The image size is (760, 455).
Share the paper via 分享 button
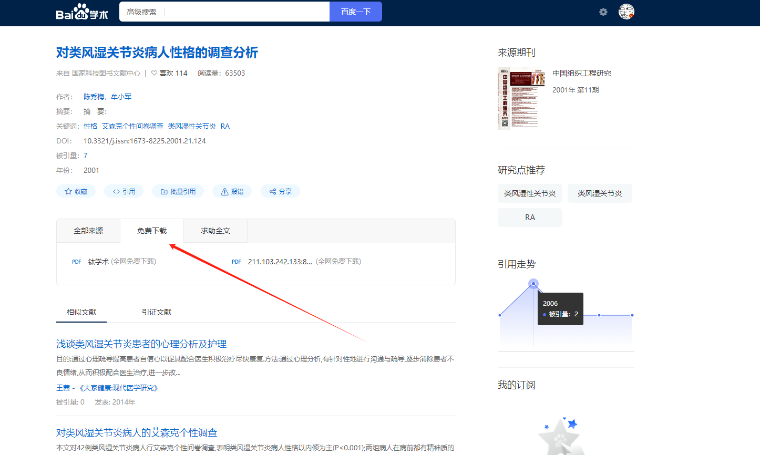(280, 191)
